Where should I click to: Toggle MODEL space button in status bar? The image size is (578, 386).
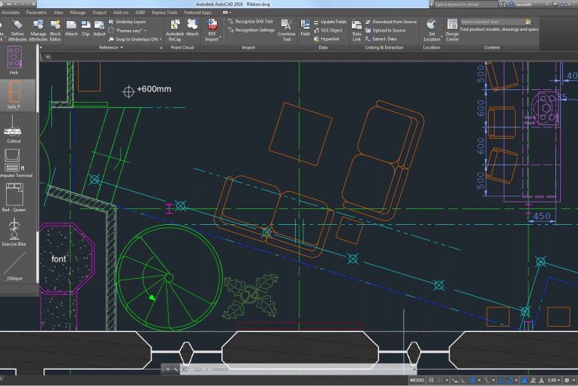[417, 380]
